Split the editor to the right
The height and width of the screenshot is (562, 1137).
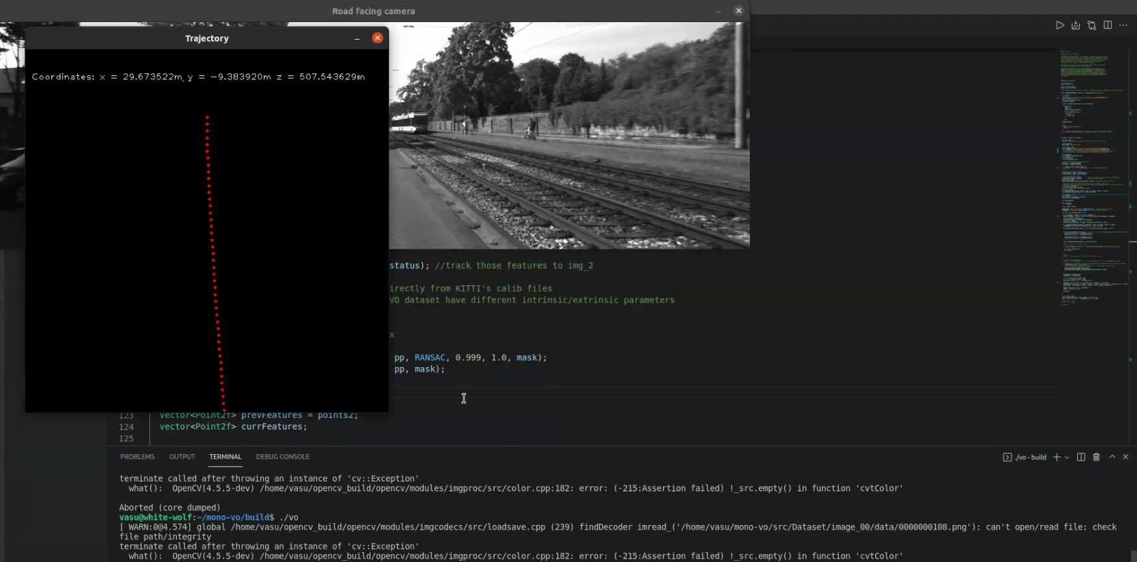1108,25
